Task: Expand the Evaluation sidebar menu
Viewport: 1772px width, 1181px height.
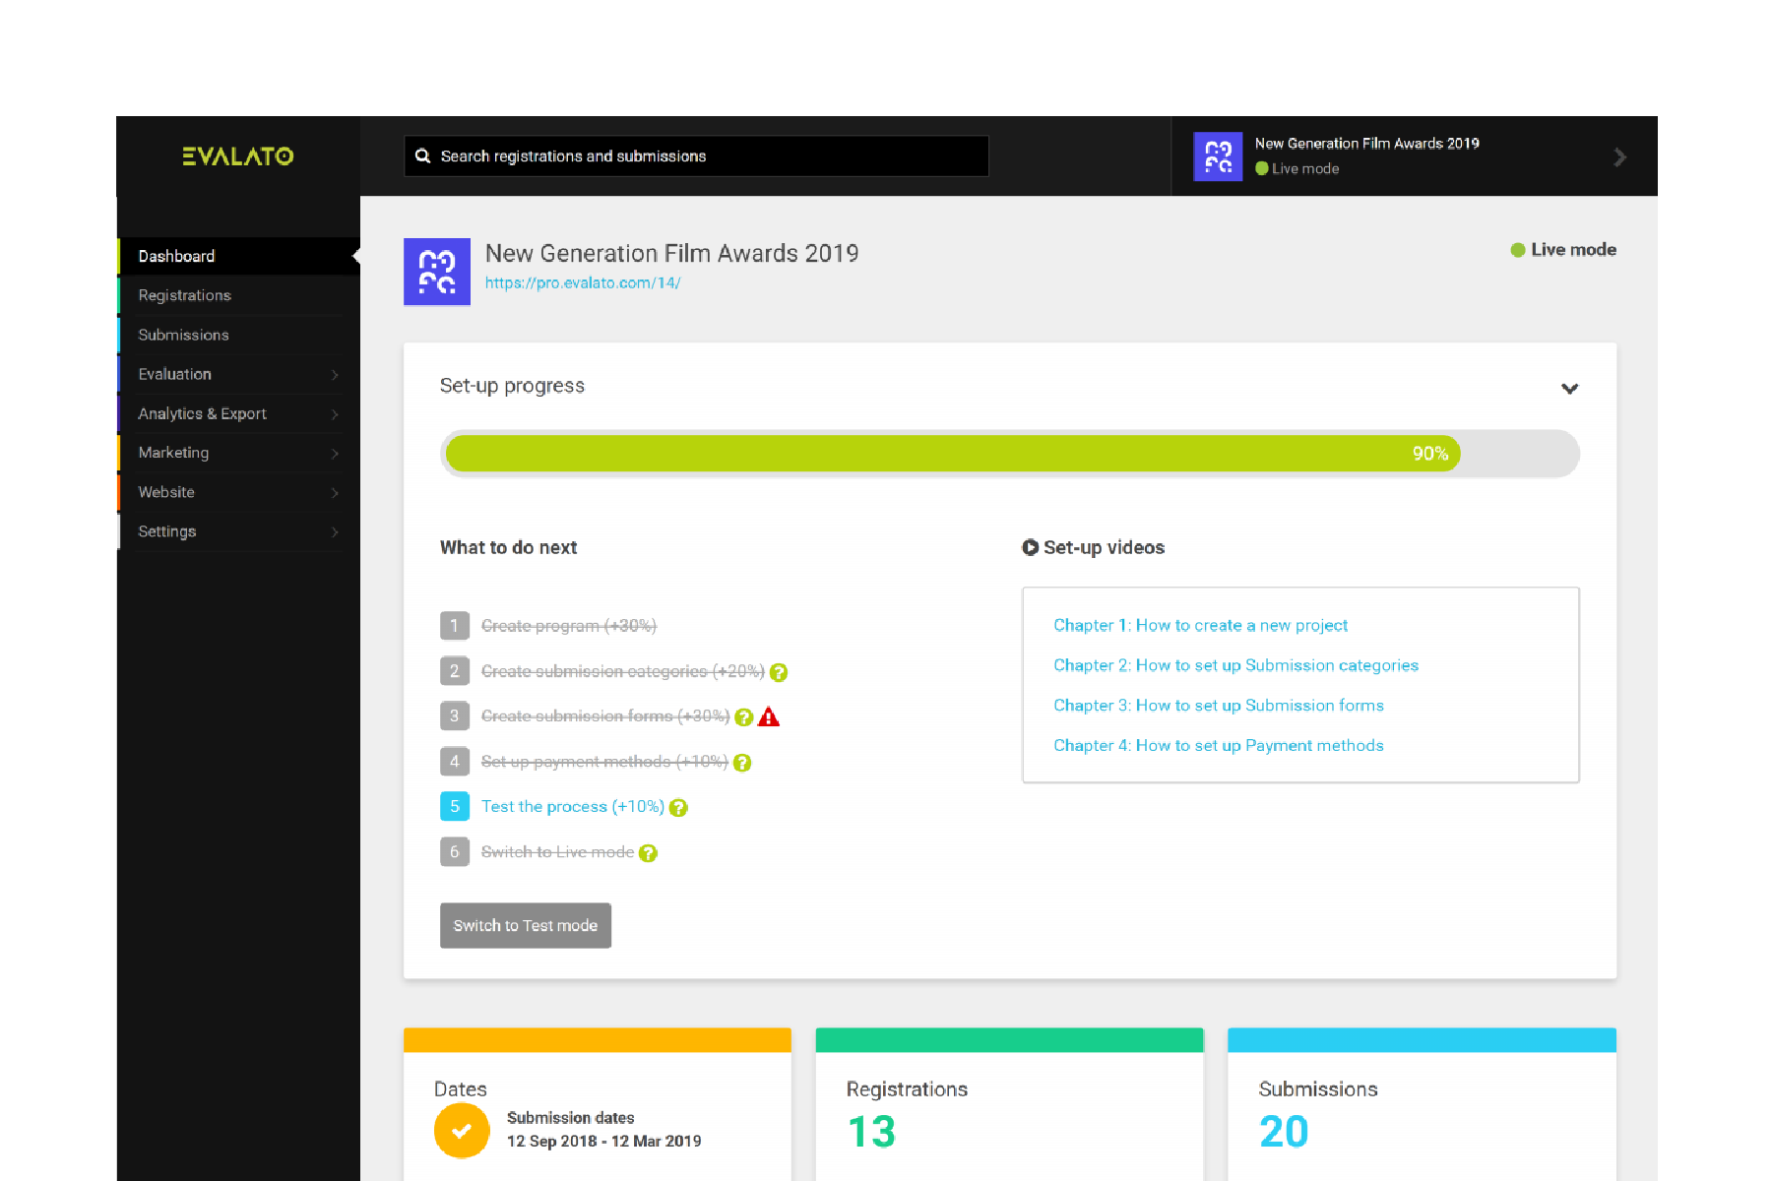Action: click(335, 375)
